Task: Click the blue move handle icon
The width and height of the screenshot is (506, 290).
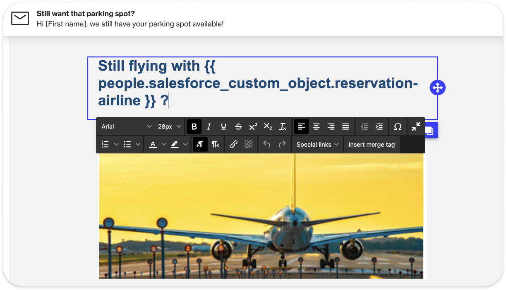Action: [437, 88]
